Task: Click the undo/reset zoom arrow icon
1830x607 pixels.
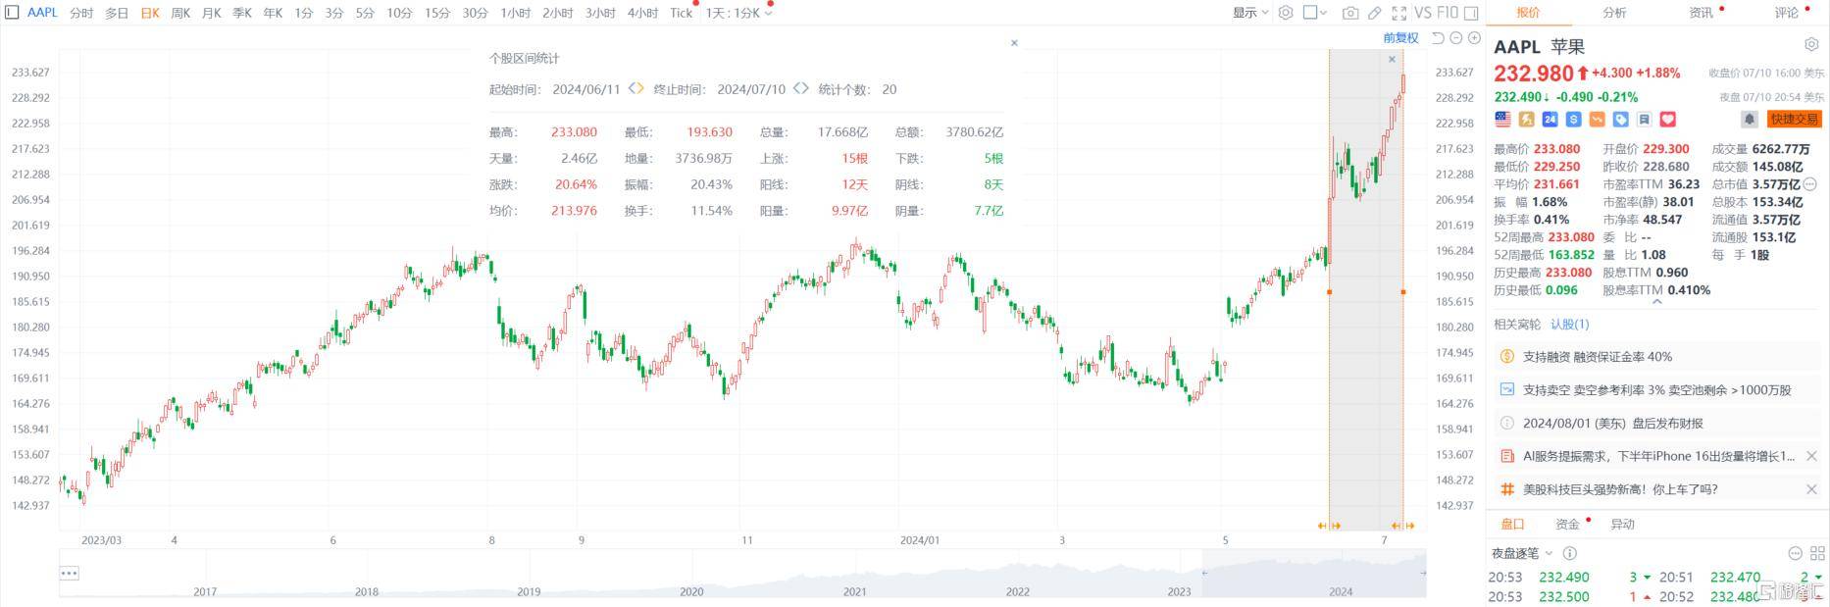Action: 1438,37
